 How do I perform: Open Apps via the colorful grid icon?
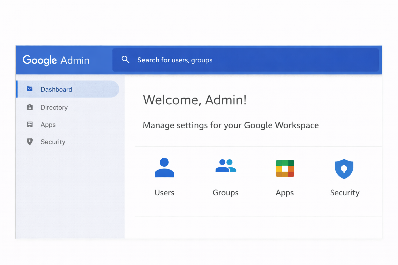click(285, 168)
